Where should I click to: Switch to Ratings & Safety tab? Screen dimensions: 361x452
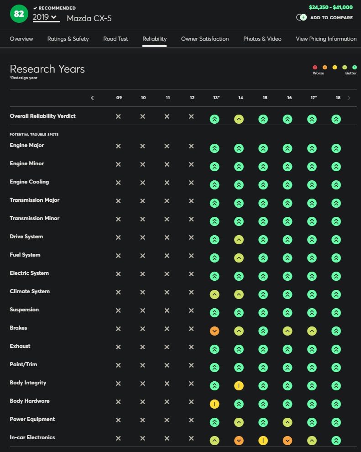68,39
